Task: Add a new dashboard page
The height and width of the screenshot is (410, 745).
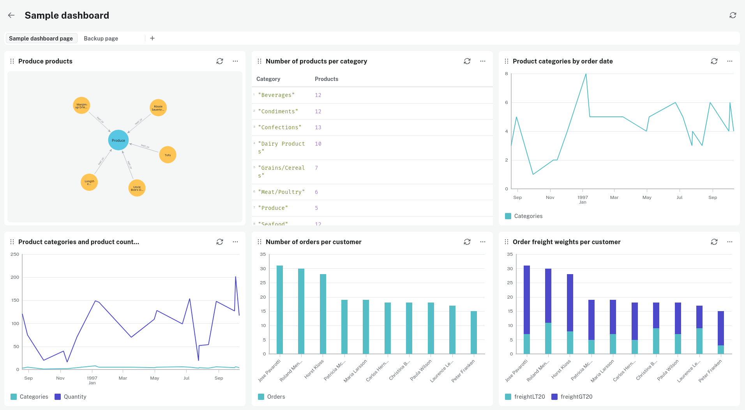Action: tap(152, 38)
